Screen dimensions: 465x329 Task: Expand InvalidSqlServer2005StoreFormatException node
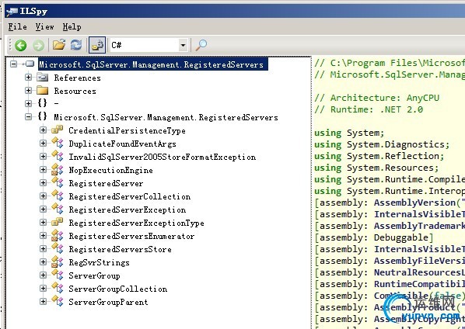[x=44, y=156]
